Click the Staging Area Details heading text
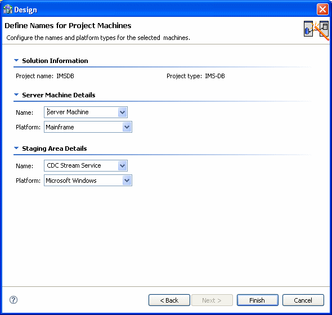The image size is (332, 315). pyautogui.click(x=55, y=148)
